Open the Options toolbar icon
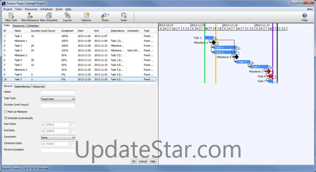 86,17
